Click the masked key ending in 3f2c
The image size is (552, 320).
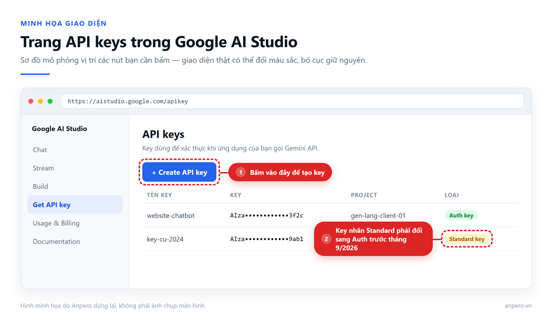point(266,215)
